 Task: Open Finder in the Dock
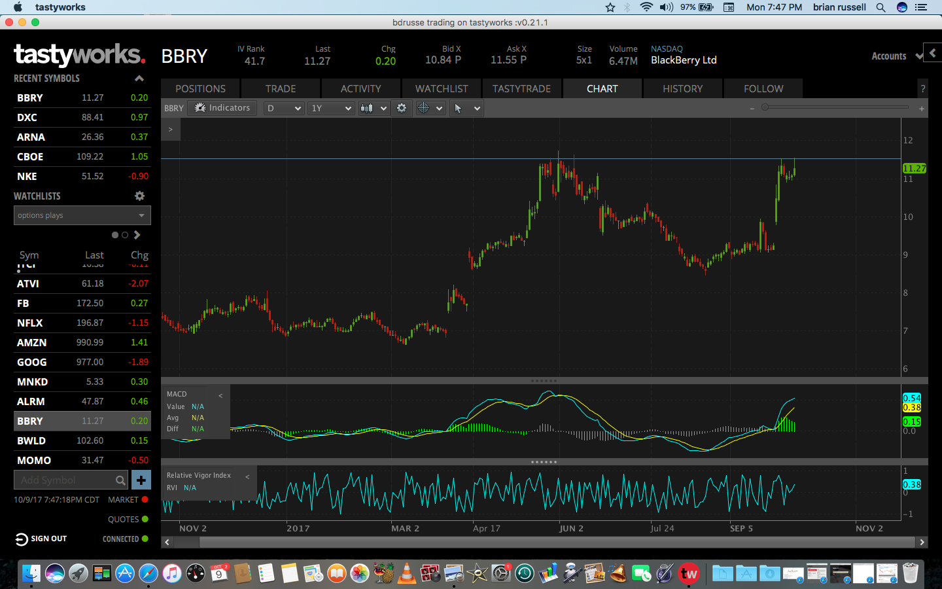[31, 574]
